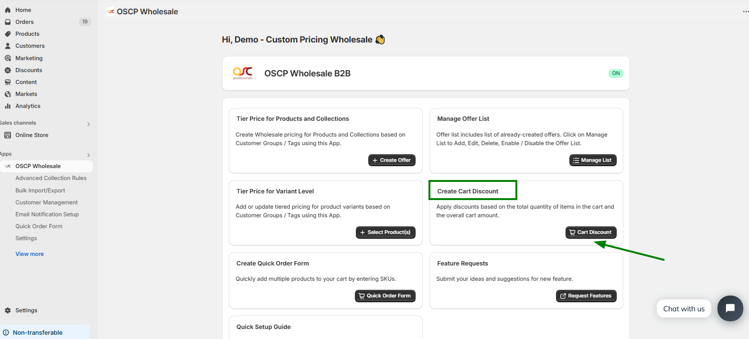The image size is (749, 339).
Task: Open Email Notification Setup
Action: pyautogui.click(x=47, y=214)
